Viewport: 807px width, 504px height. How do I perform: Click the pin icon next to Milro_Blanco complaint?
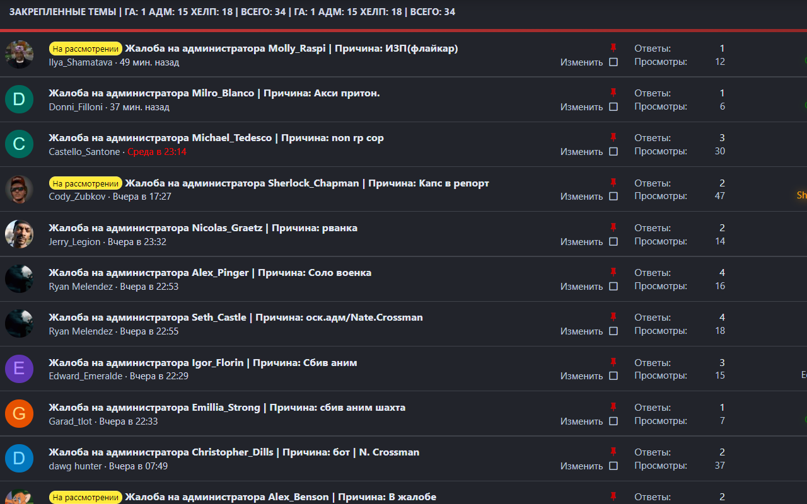tap(614, 93)
